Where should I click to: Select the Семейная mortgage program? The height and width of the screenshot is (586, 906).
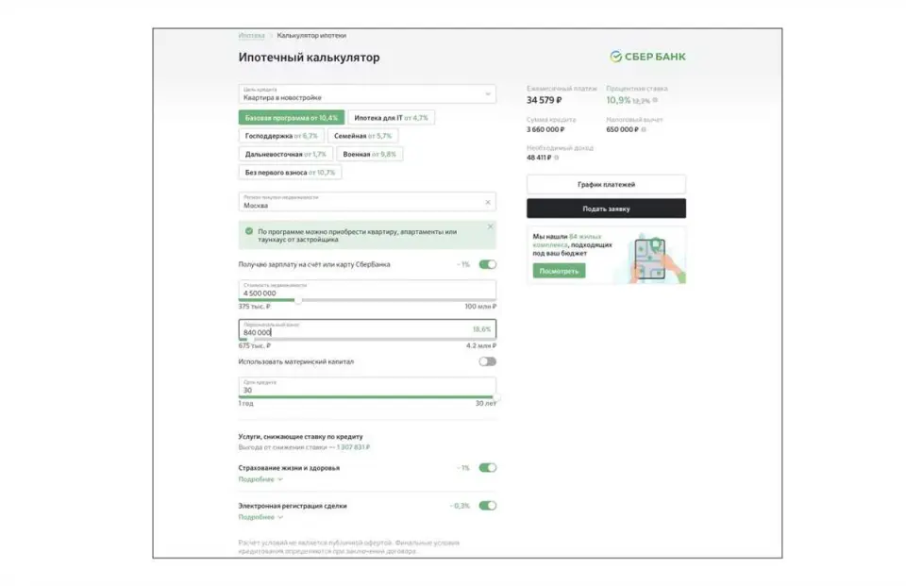pyautogui.click(x=362, y=136)
